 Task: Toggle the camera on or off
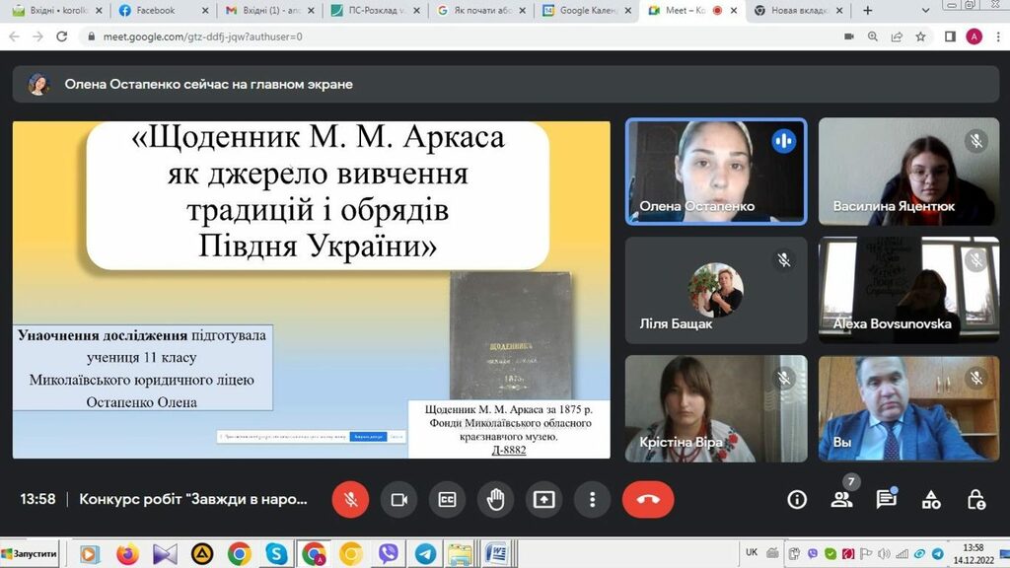tap(399, 499)
